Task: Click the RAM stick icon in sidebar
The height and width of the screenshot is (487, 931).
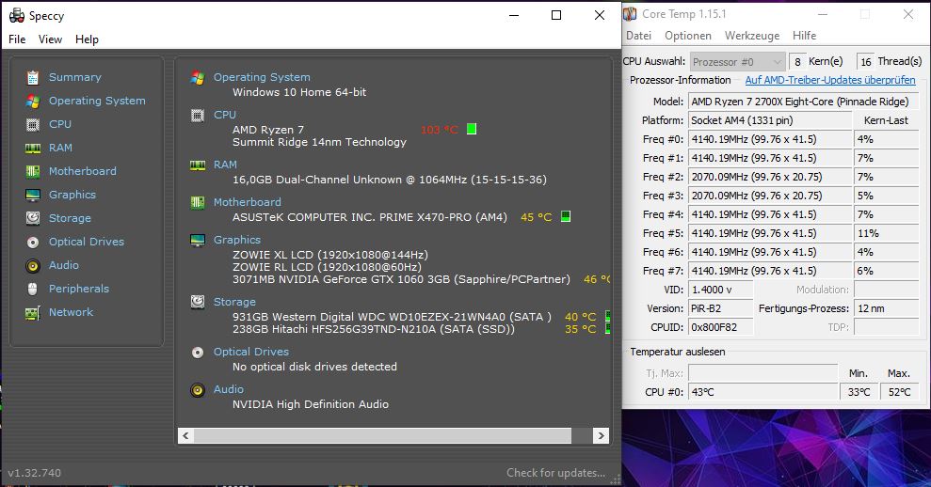Action: click(x=33, y=149)
